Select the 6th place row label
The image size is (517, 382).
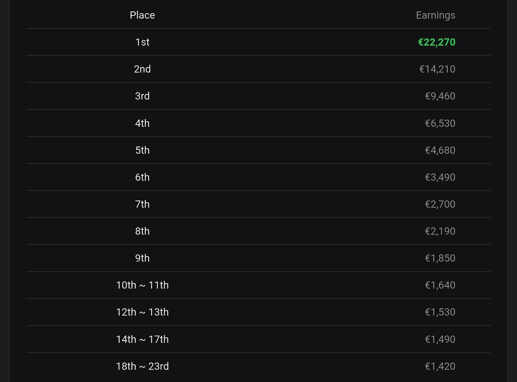pyautogui.click(x=142, y=177)
